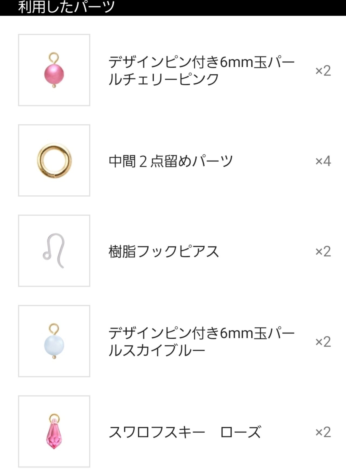Click the ローズ text in the Swarovski row

tap(241, 432)
